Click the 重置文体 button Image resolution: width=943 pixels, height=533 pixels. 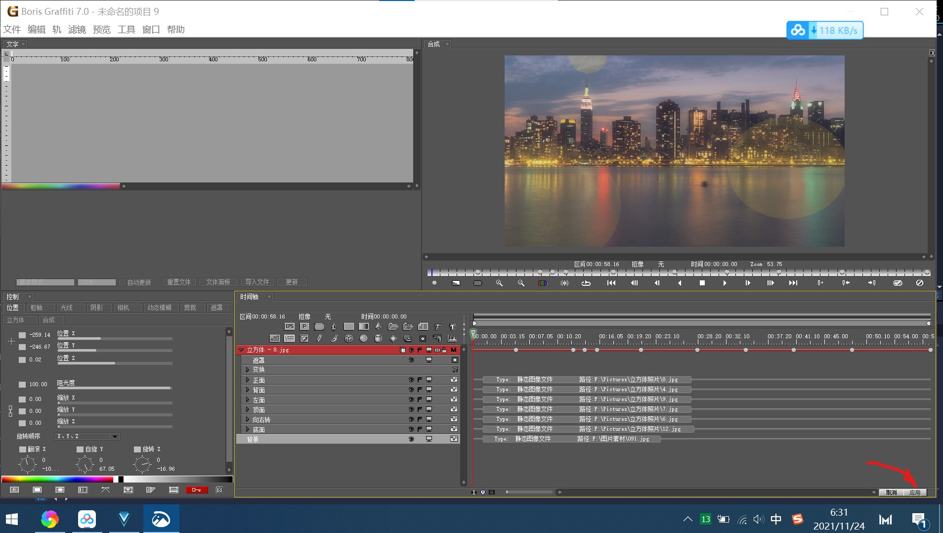(179, 282)
